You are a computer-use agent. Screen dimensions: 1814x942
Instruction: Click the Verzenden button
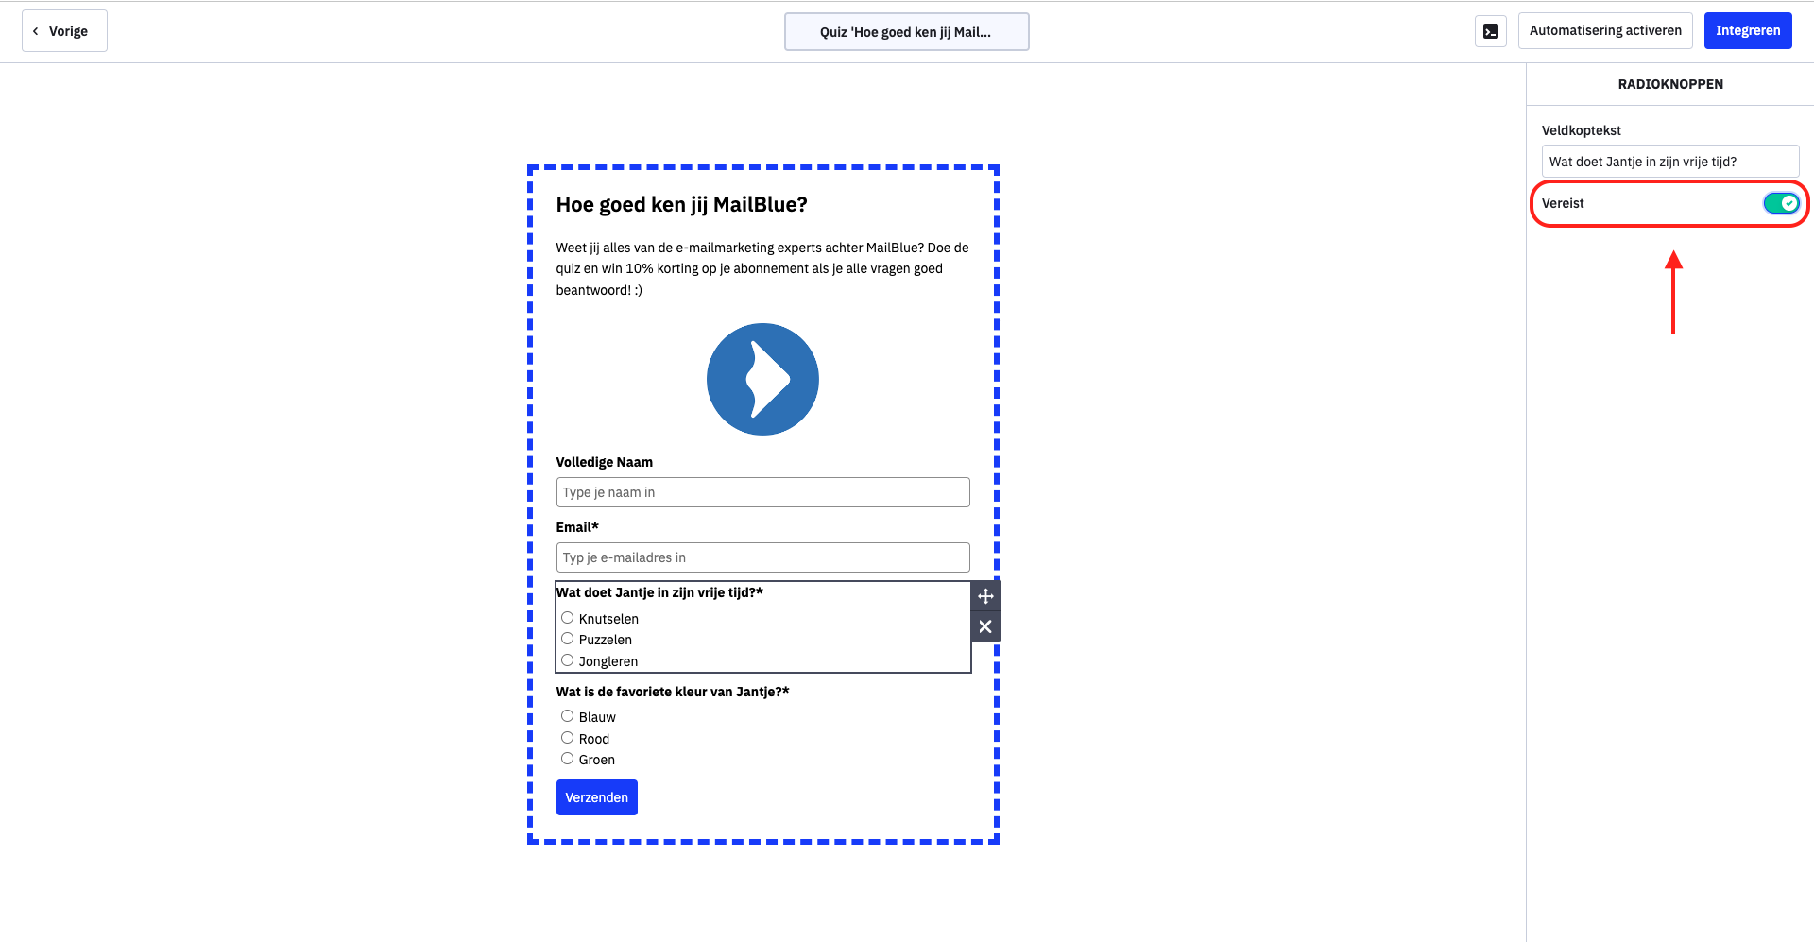click(596, 797)
